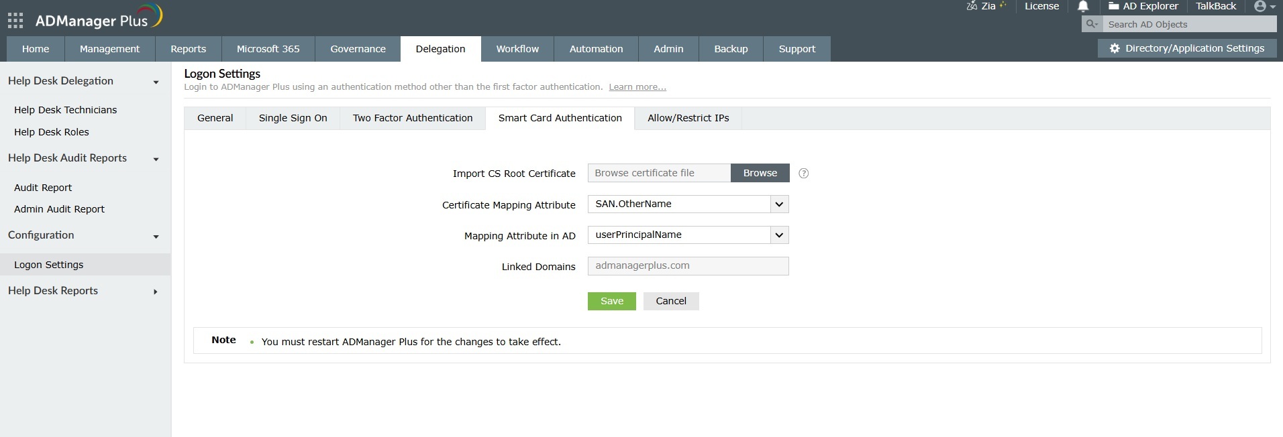Open the Workflow tab
The image size is (1283, 437).
tap(517, 49)
